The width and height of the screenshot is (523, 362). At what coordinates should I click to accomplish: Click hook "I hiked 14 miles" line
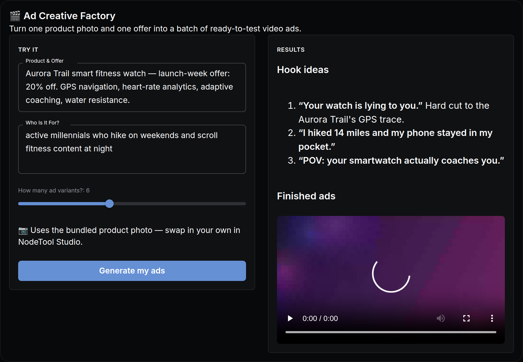point(395,140)
